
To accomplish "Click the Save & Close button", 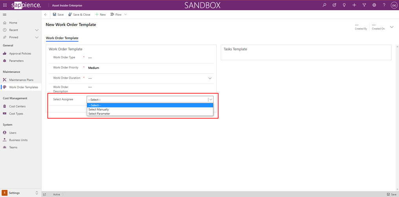I will 79,15.
